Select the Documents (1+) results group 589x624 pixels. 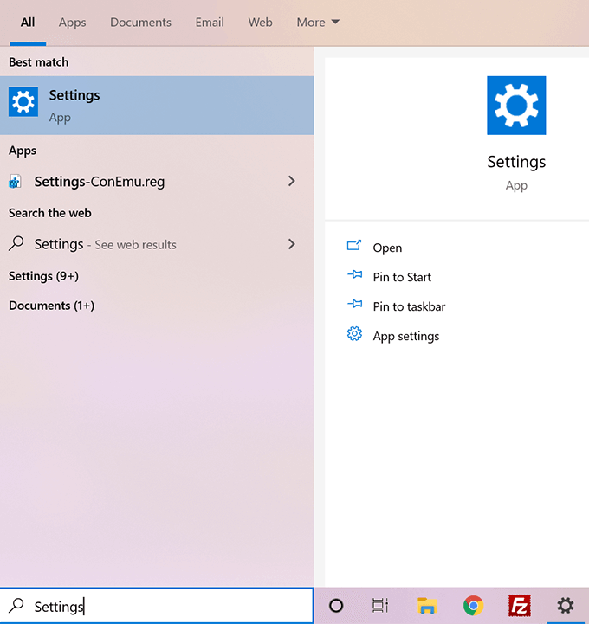52,306
